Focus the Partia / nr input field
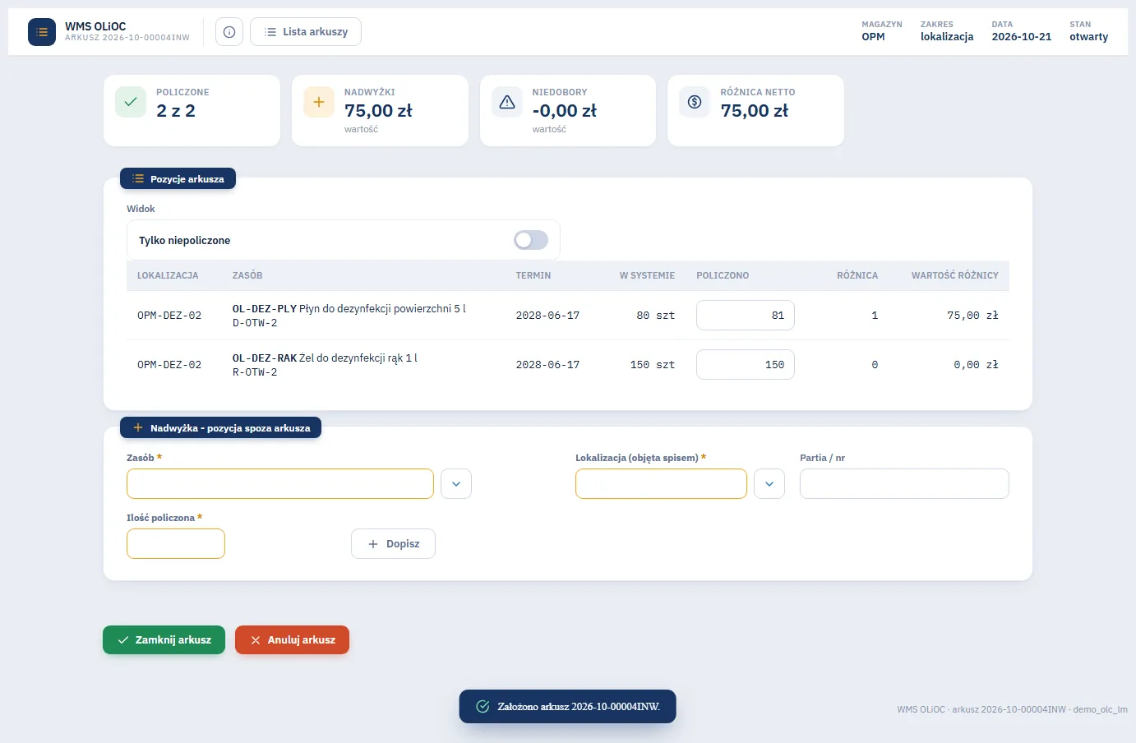The image size is (1136, 743). tap(904, 484)
